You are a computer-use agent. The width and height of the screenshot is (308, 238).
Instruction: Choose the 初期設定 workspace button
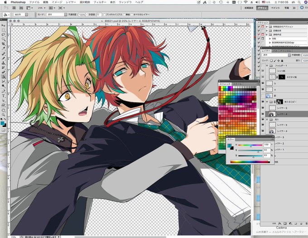249,8
